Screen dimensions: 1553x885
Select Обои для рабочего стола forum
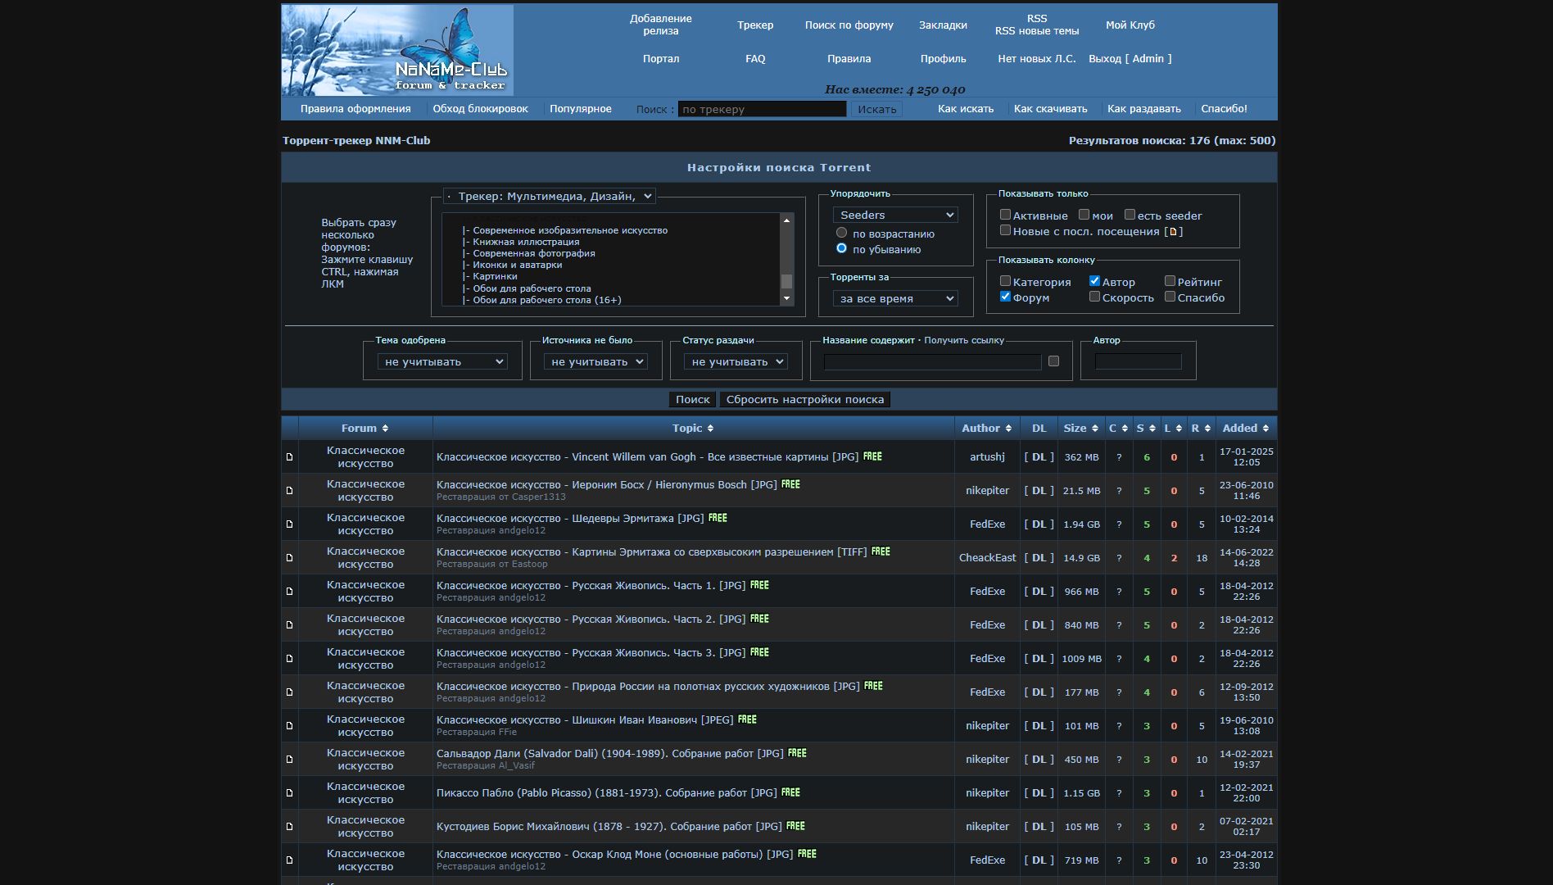coord(532,288)
